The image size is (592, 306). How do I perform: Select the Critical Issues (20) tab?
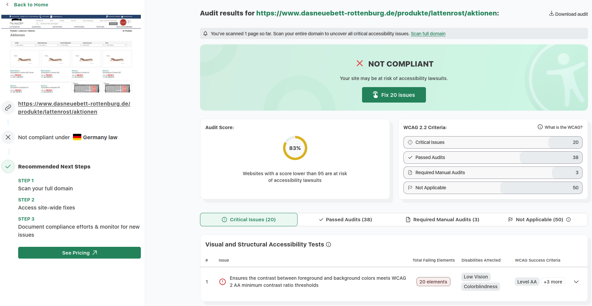click(x=249, y=220)
